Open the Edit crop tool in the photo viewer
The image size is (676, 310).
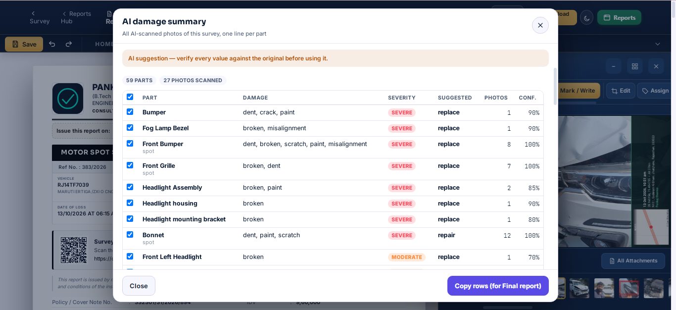621,91
